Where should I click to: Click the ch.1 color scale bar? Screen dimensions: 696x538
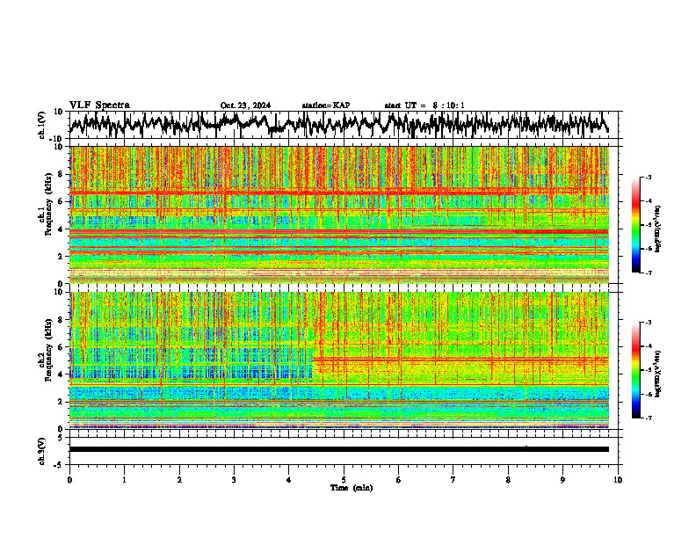coord(635,225)
